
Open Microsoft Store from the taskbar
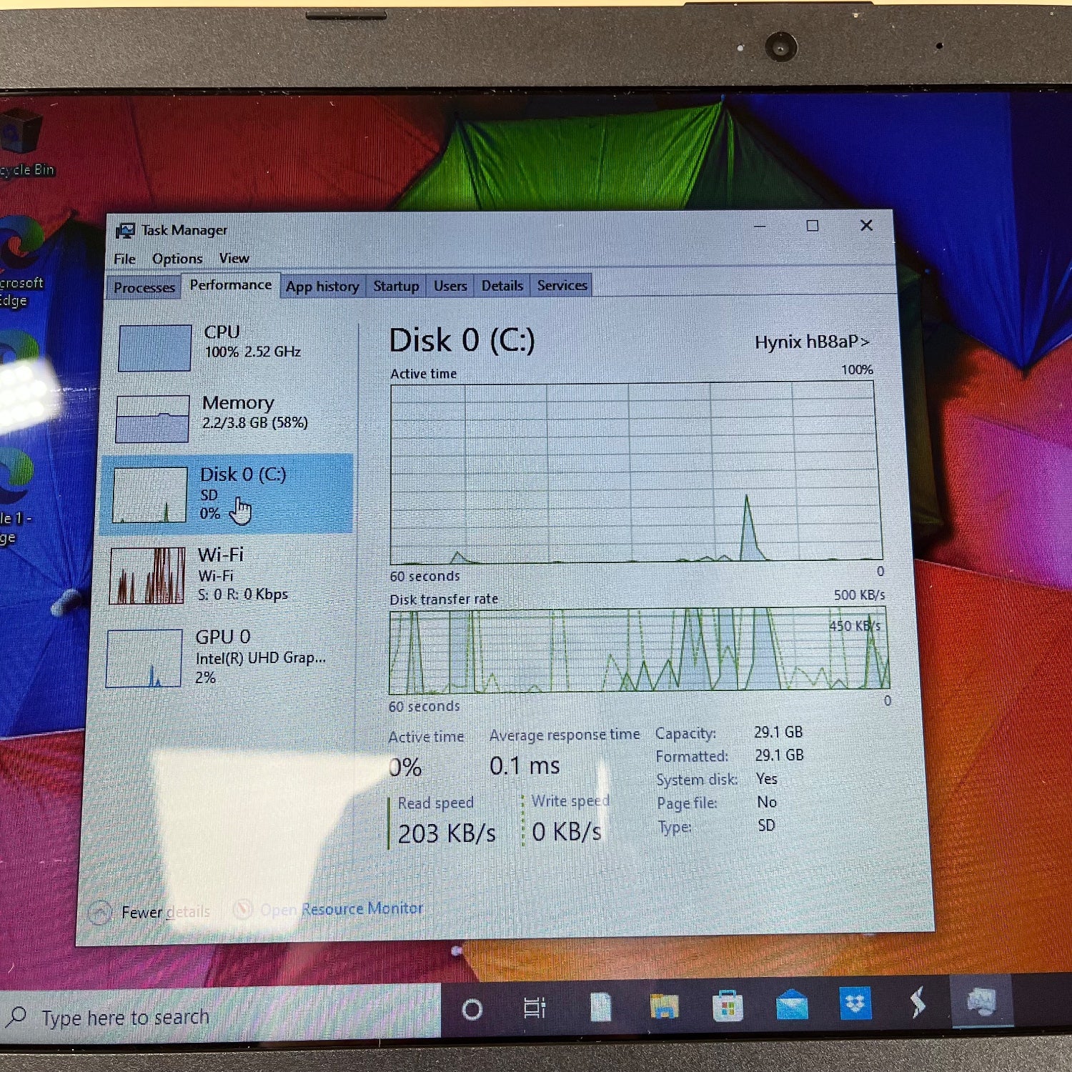(x=728, y=1007)
